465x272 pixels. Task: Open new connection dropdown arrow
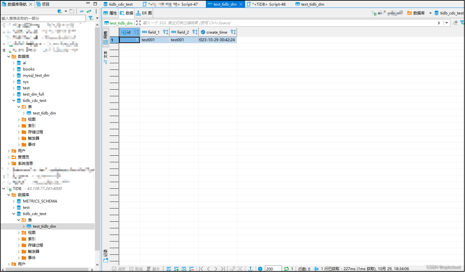[x=66, y=11]
